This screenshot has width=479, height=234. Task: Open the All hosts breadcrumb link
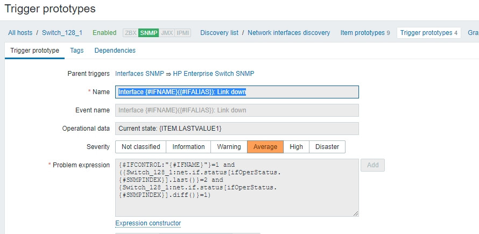20,33
